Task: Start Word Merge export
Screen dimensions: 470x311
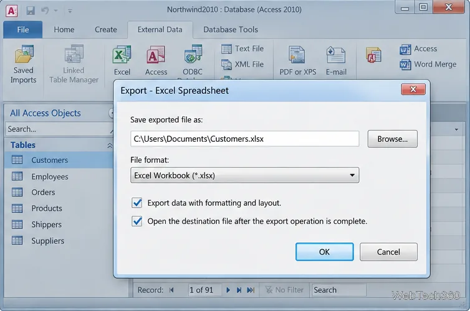Action: (x=428, y=64)
